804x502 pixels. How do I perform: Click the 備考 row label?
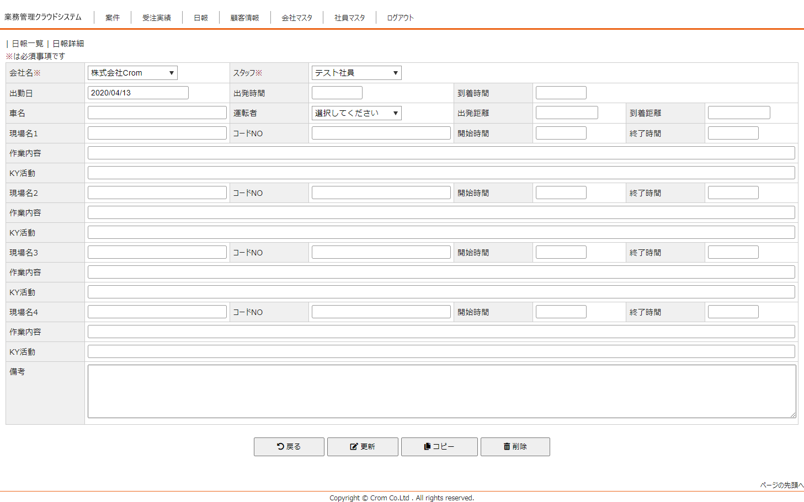17,372
